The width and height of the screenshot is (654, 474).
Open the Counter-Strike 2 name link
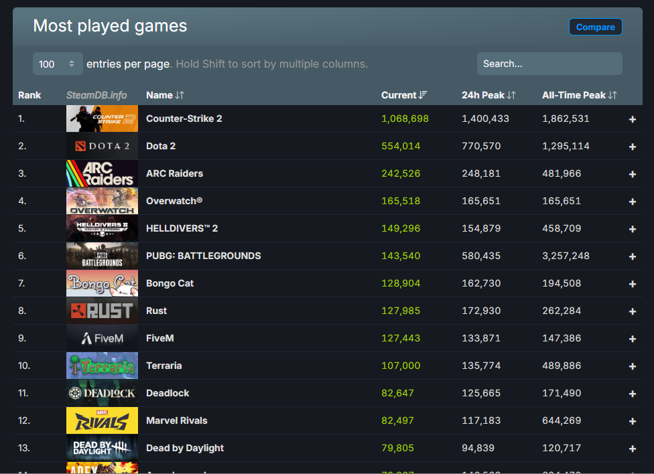pyautogui.click(x=184, y=118)
